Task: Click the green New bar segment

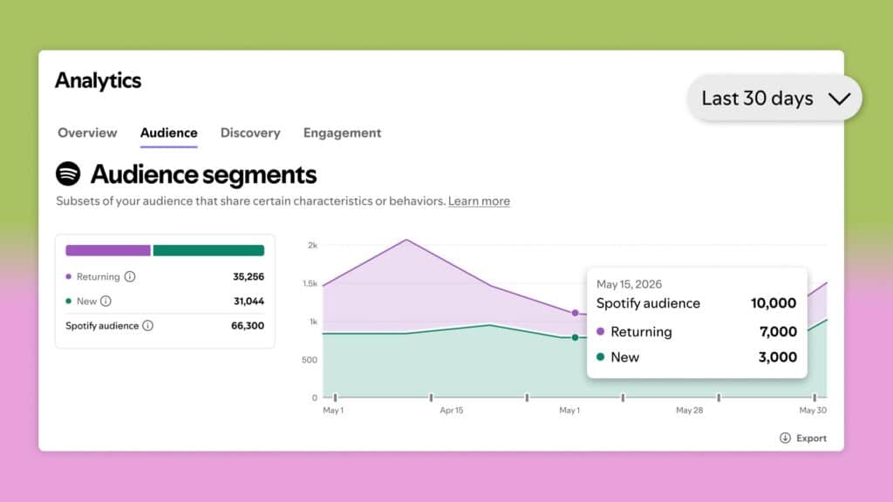Action: tap(208, 250)
